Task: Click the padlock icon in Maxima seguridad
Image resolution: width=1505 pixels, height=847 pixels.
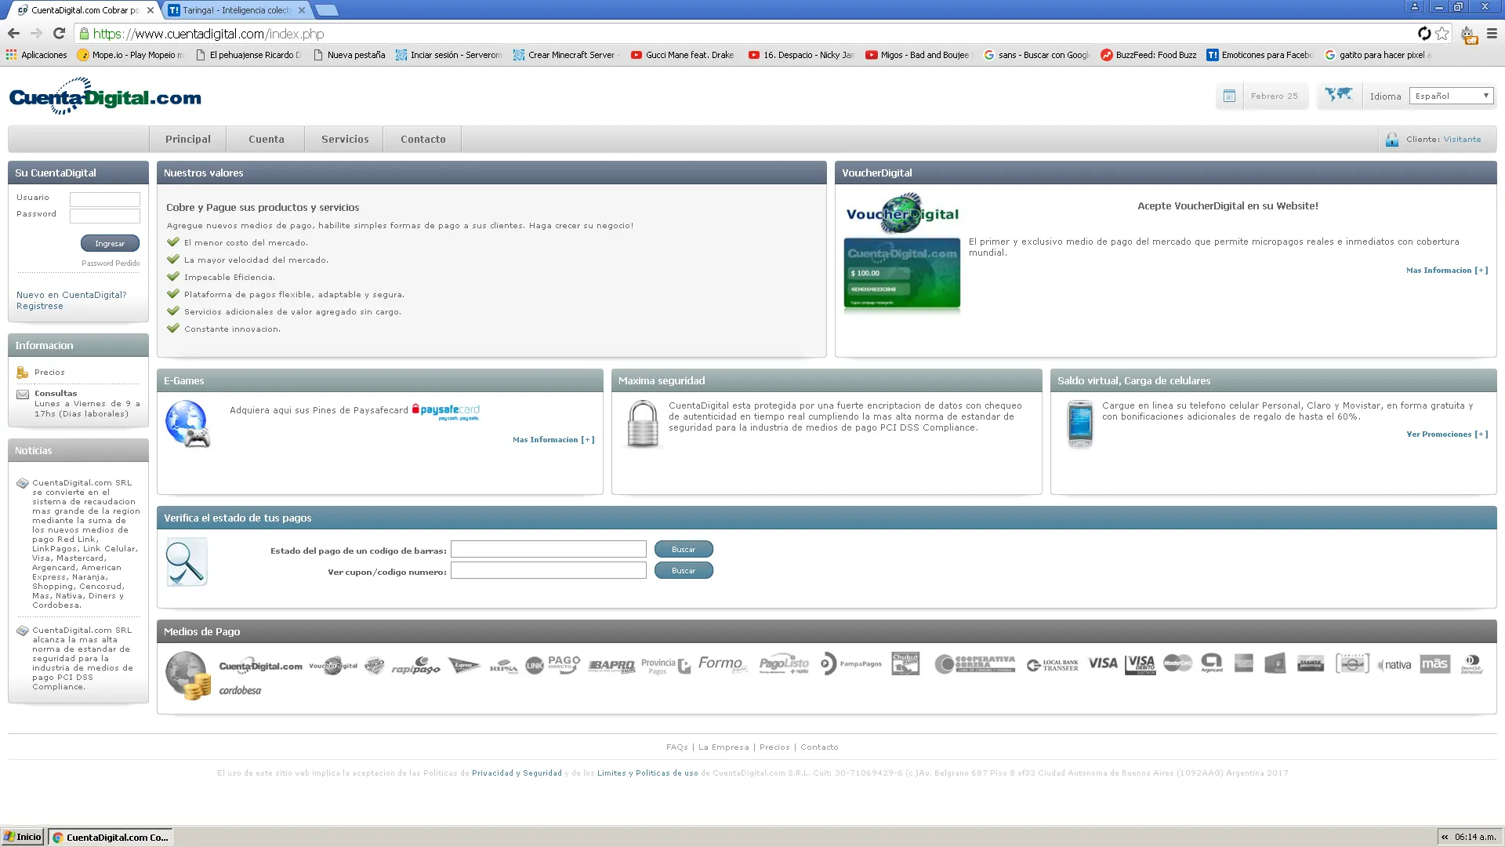Action: 643,423
